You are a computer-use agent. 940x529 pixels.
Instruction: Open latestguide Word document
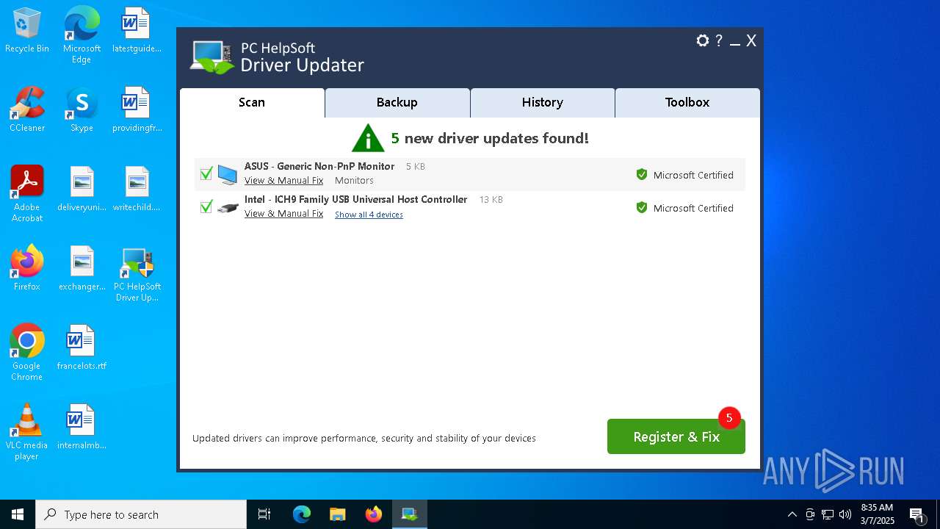click(137, 30)
